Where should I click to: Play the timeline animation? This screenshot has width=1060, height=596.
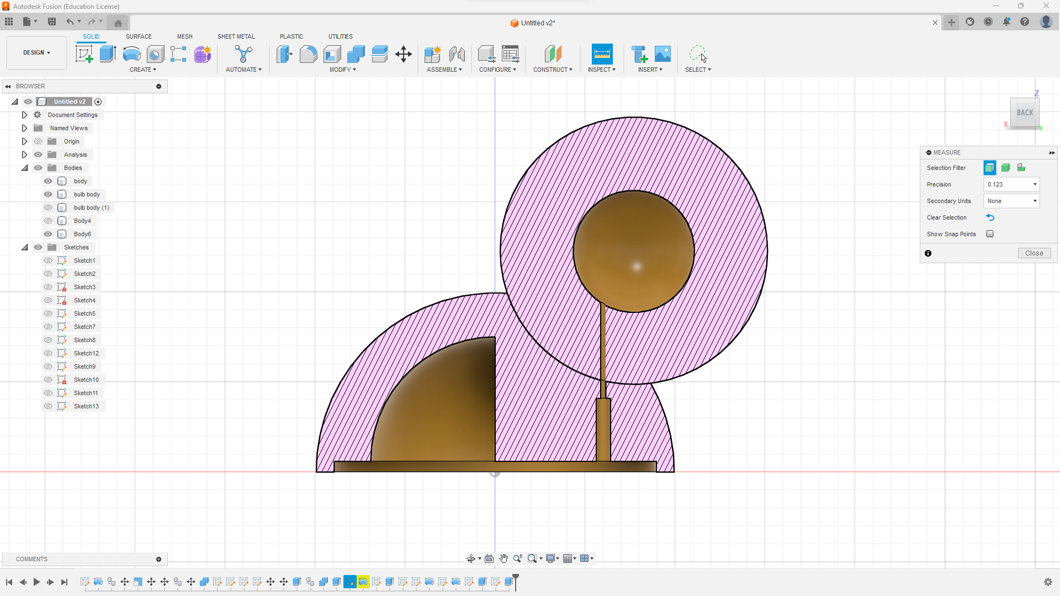[x=36, y=582]
